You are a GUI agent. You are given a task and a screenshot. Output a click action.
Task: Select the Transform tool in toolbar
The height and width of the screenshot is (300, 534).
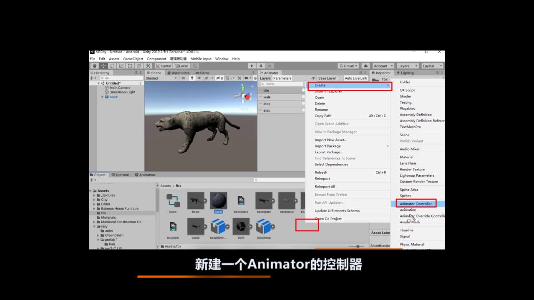click(x=139, y=66)
